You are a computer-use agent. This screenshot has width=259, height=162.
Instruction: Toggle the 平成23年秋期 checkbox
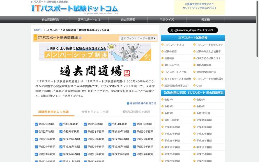click(85, 154)
